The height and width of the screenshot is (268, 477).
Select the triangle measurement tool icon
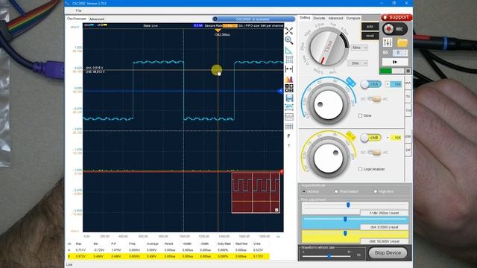288,50
